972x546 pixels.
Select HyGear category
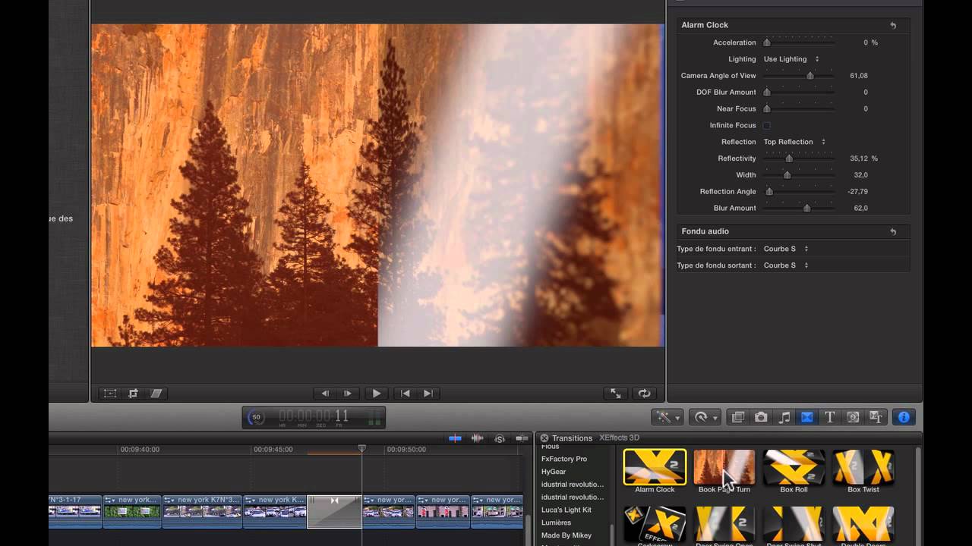(x=554, y=472)
